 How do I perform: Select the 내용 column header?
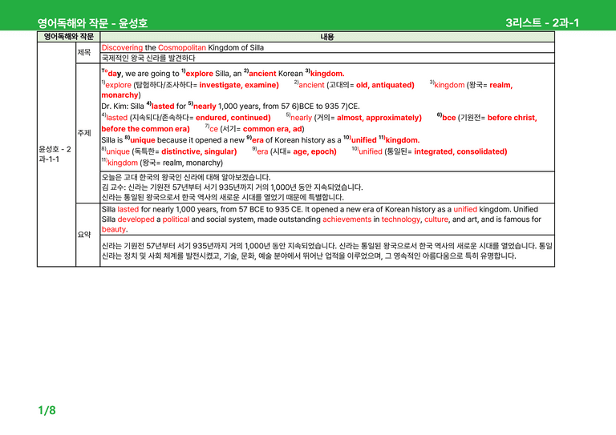327,37
